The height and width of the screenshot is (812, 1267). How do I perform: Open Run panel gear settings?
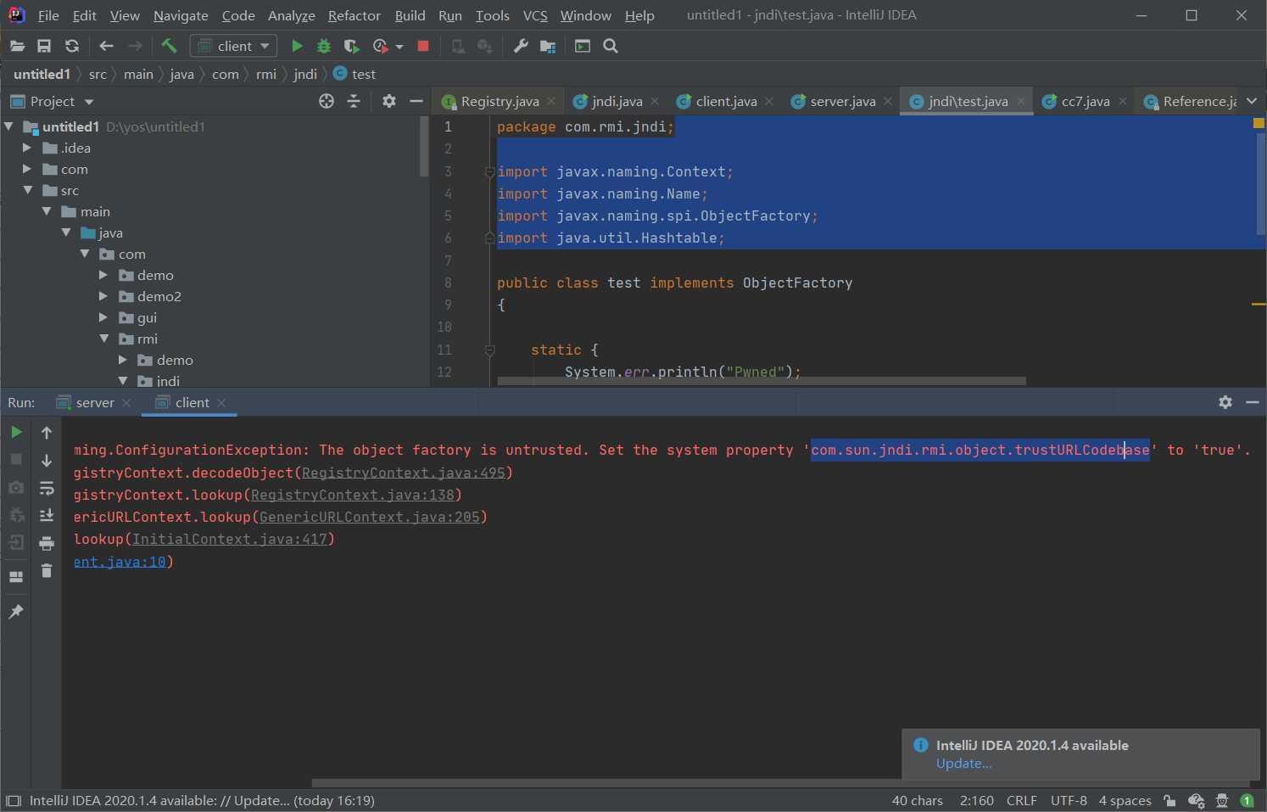pyautogui.click(x=1225, y=402)
